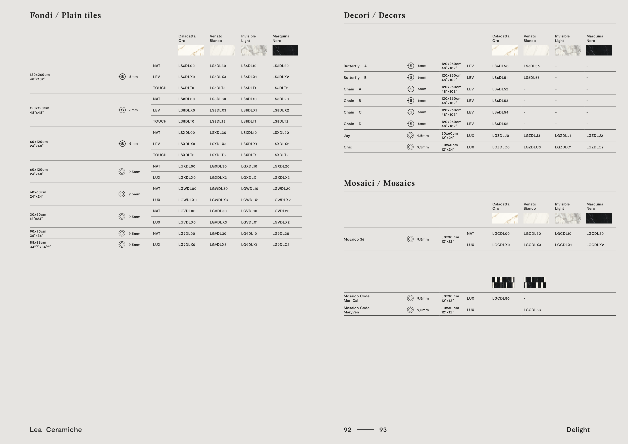Click the Marquina Nero swatch under Decors
Screen dimensions: 628x444
[x=599, y=50]
